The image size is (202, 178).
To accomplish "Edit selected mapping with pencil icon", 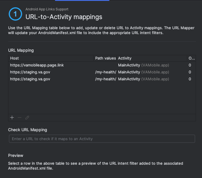I will (27, 118).
